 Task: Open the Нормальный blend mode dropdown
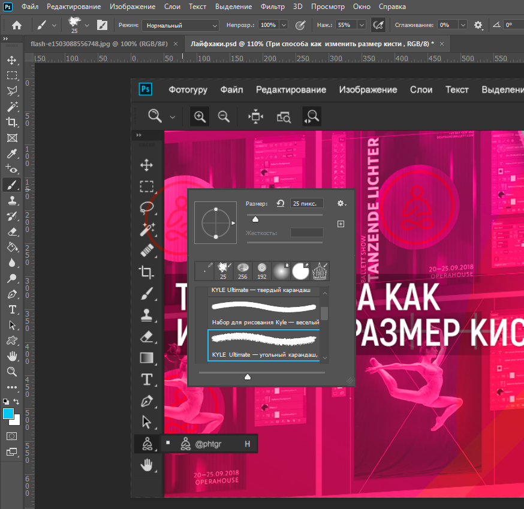click(x=180, y=25)
